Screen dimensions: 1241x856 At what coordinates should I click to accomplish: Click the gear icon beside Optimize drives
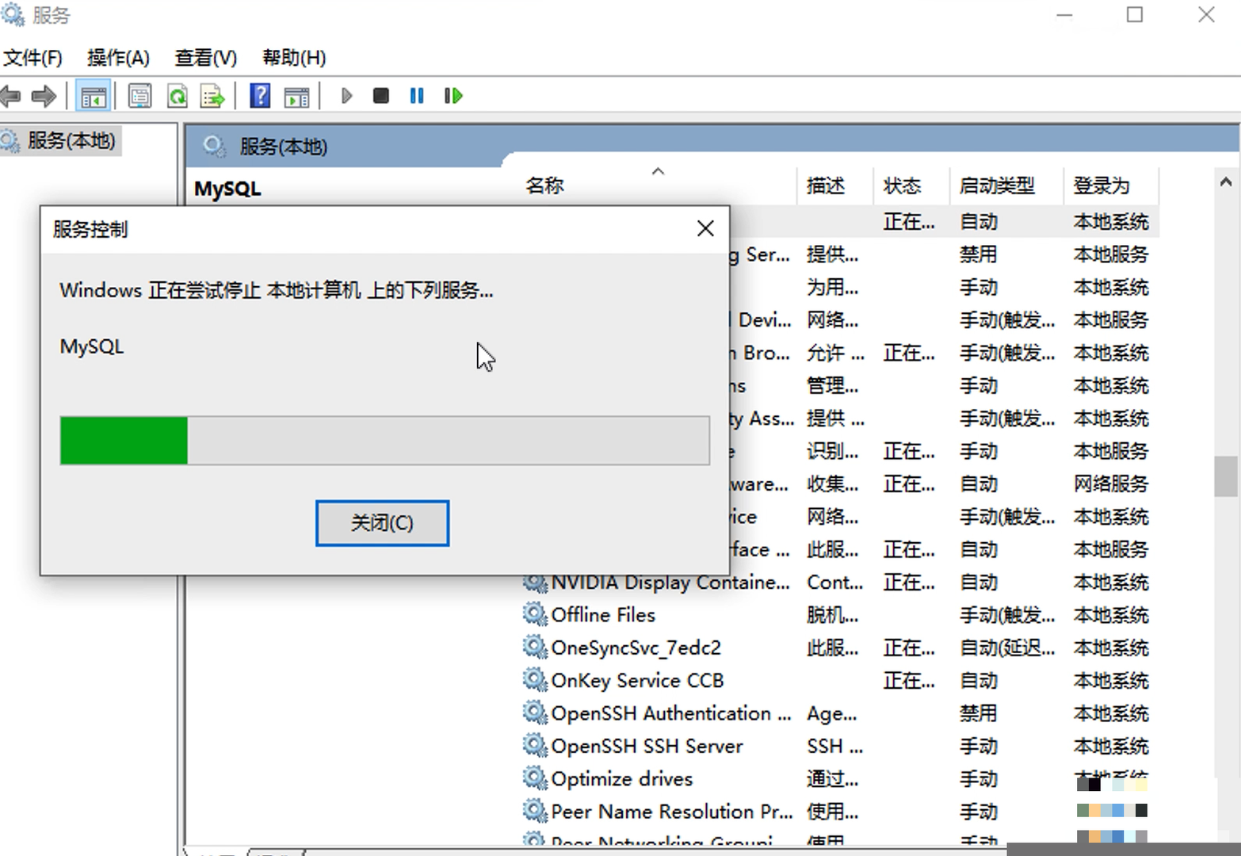536,778
